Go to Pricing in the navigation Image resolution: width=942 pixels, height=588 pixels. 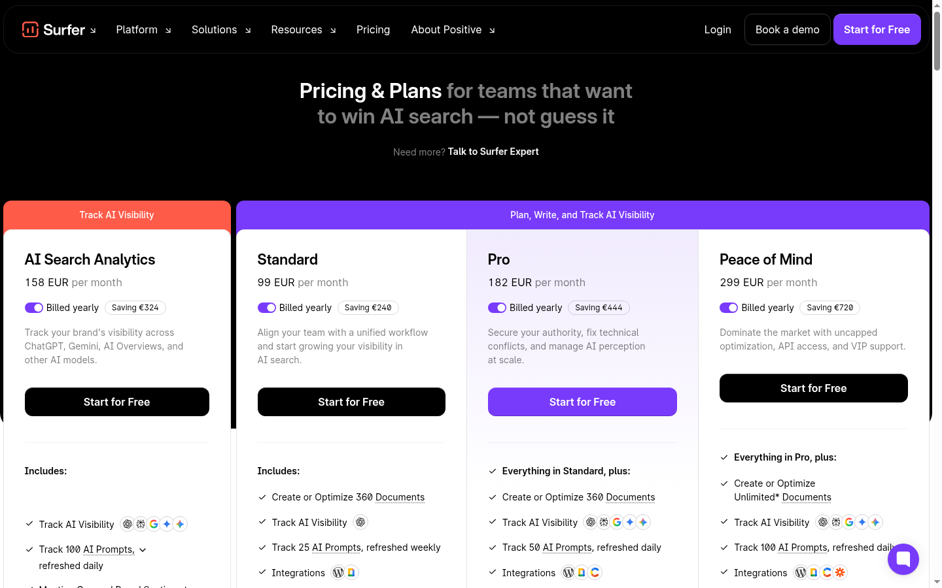tap(373, 29)
